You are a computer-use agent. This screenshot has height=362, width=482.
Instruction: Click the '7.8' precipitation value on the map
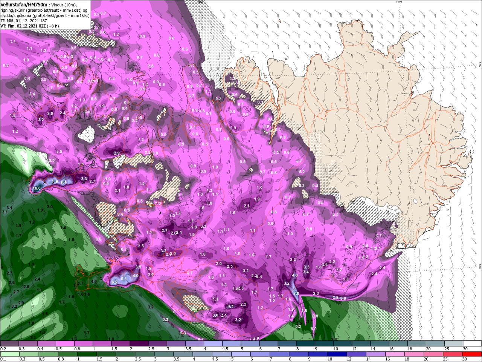click(x=296, y=293)
